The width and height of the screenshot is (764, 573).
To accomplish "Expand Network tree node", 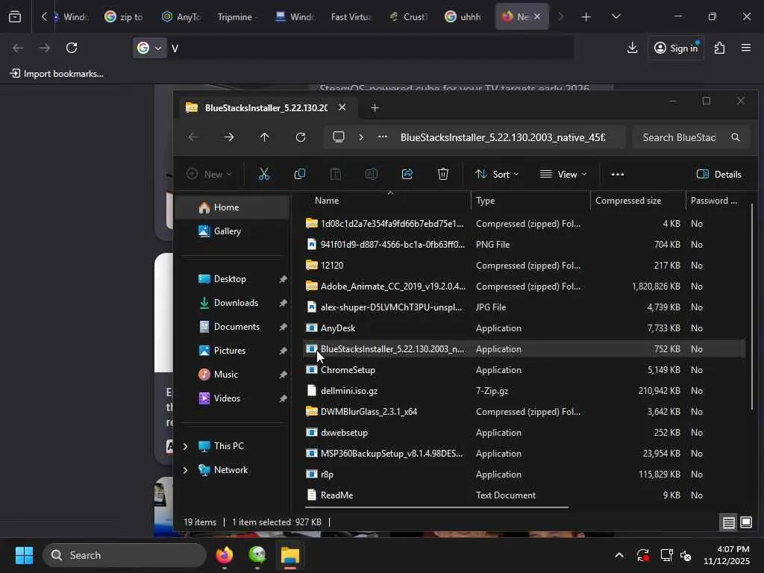I will point(185,470).
